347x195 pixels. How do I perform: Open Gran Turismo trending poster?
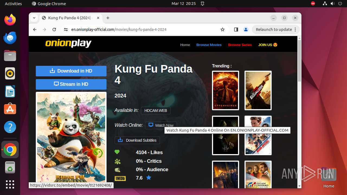(x=258, y=174)
